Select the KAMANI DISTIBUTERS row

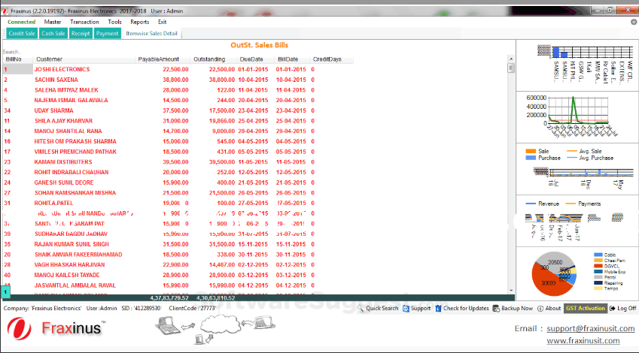pos(178,162)
